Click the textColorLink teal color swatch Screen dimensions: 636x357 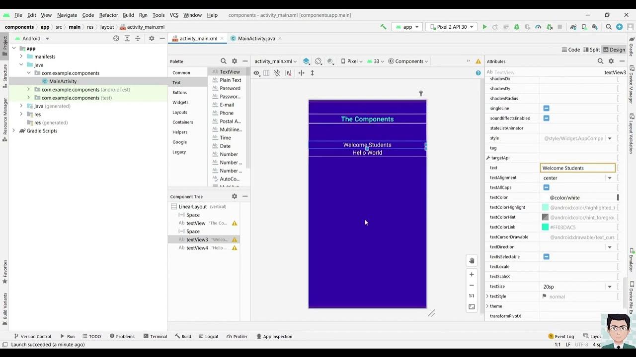(545, 227)
